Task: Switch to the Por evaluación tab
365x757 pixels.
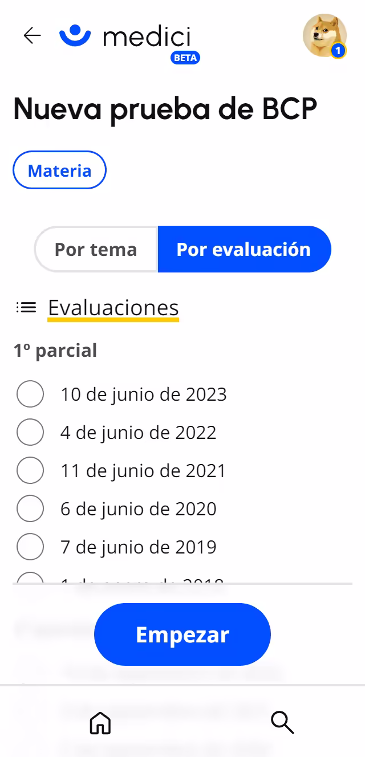Action: pos(244,249)
